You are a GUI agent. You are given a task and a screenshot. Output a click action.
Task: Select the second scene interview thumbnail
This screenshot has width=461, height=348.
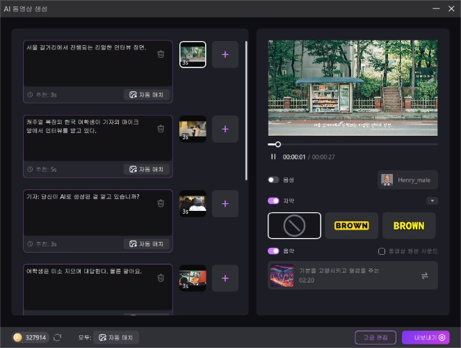tap(193, 129)
